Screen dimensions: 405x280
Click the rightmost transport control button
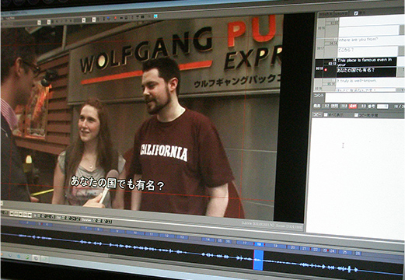click(x=30, y=215)
